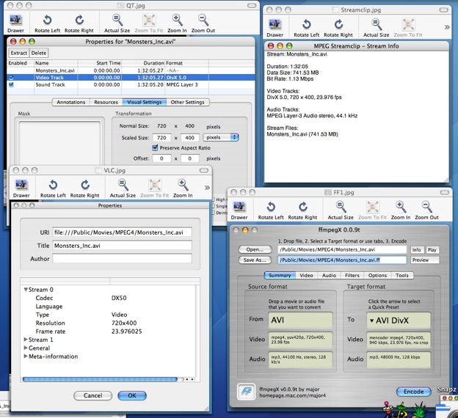
Task: Rotate Left in VLC.jpg window
Action: [x=53, y=188]
